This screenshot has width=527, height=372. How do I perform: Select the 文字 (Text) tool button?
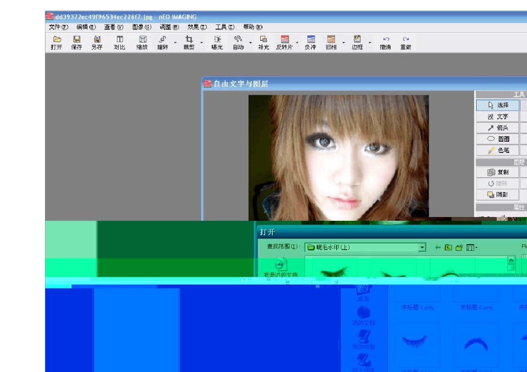point(498,116)
